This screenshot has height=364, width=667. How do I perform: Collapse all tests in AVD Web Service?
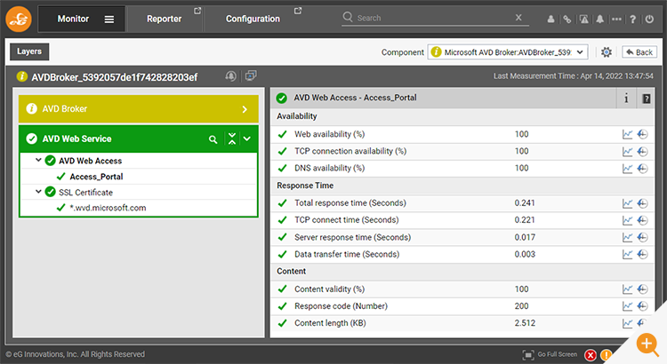pyautogui.click(x=232, y=138)
